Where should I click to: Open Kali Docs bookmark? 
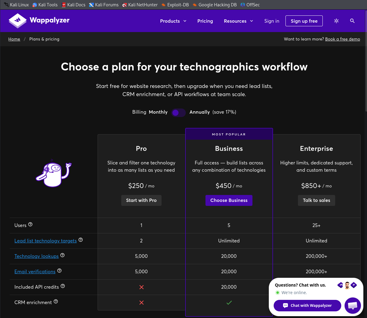[x=73, y=5]
